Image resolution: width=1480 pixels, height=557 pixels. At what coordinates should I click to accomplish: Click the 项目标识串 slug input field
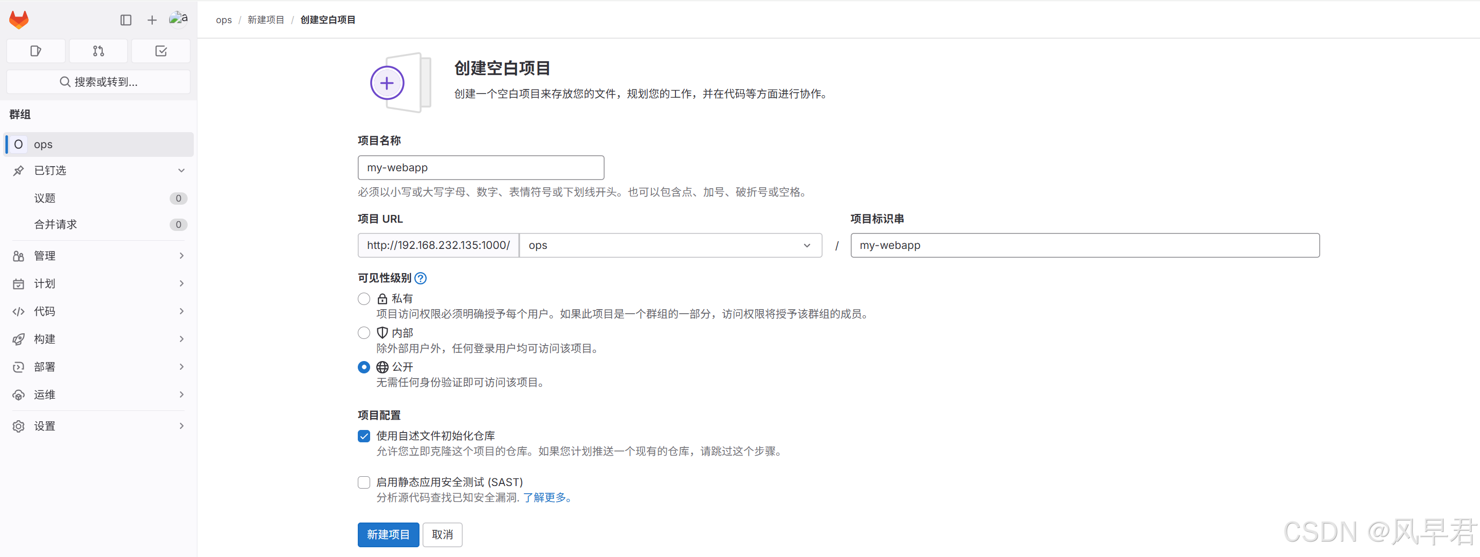pyautogui.click(x=1084, y=245)
